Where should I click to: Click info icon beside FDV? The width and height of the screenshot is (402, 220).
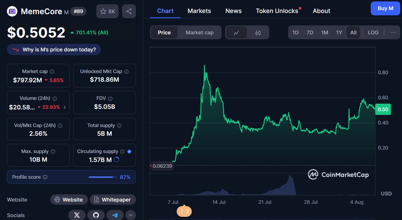110,98
